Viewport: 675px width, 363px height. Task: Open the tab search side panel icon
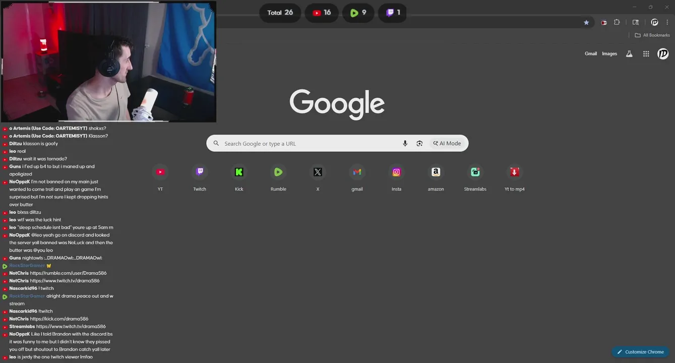click(x=636, y=22)
